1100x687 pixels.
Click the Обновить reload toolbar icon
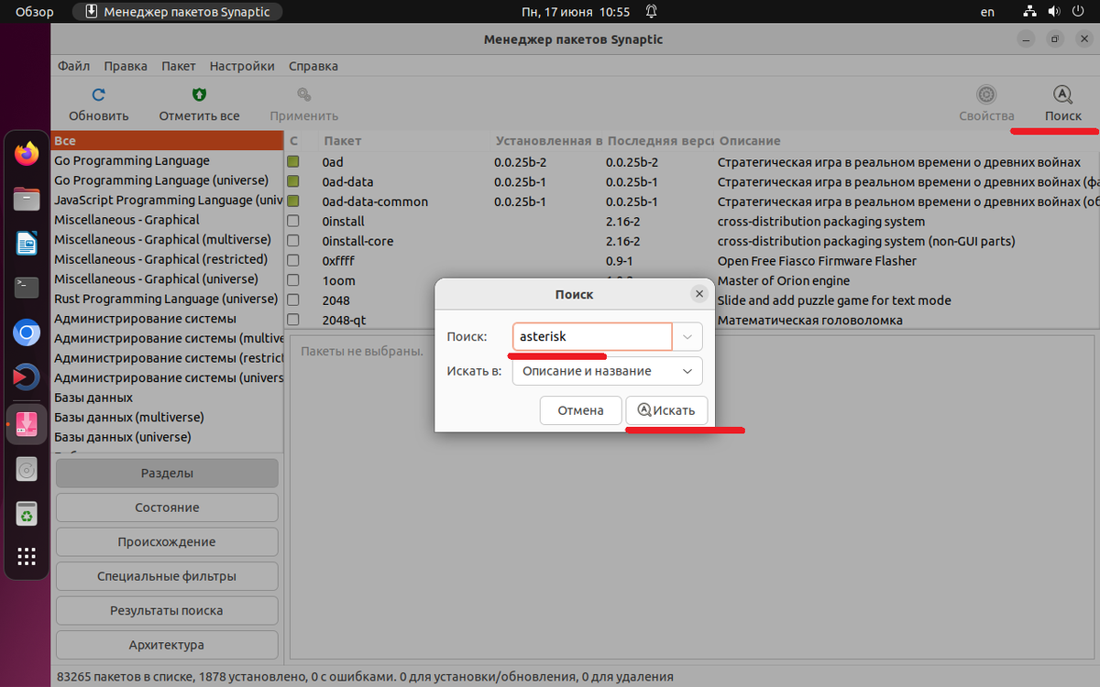[99, 94]
